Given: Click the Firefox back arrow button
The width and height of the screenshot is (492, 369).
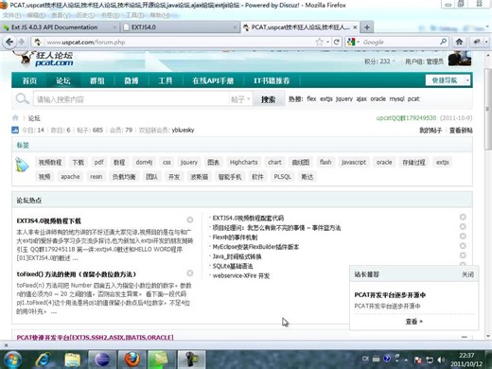Looking at the screenshot, I should [x=9, y=42].
